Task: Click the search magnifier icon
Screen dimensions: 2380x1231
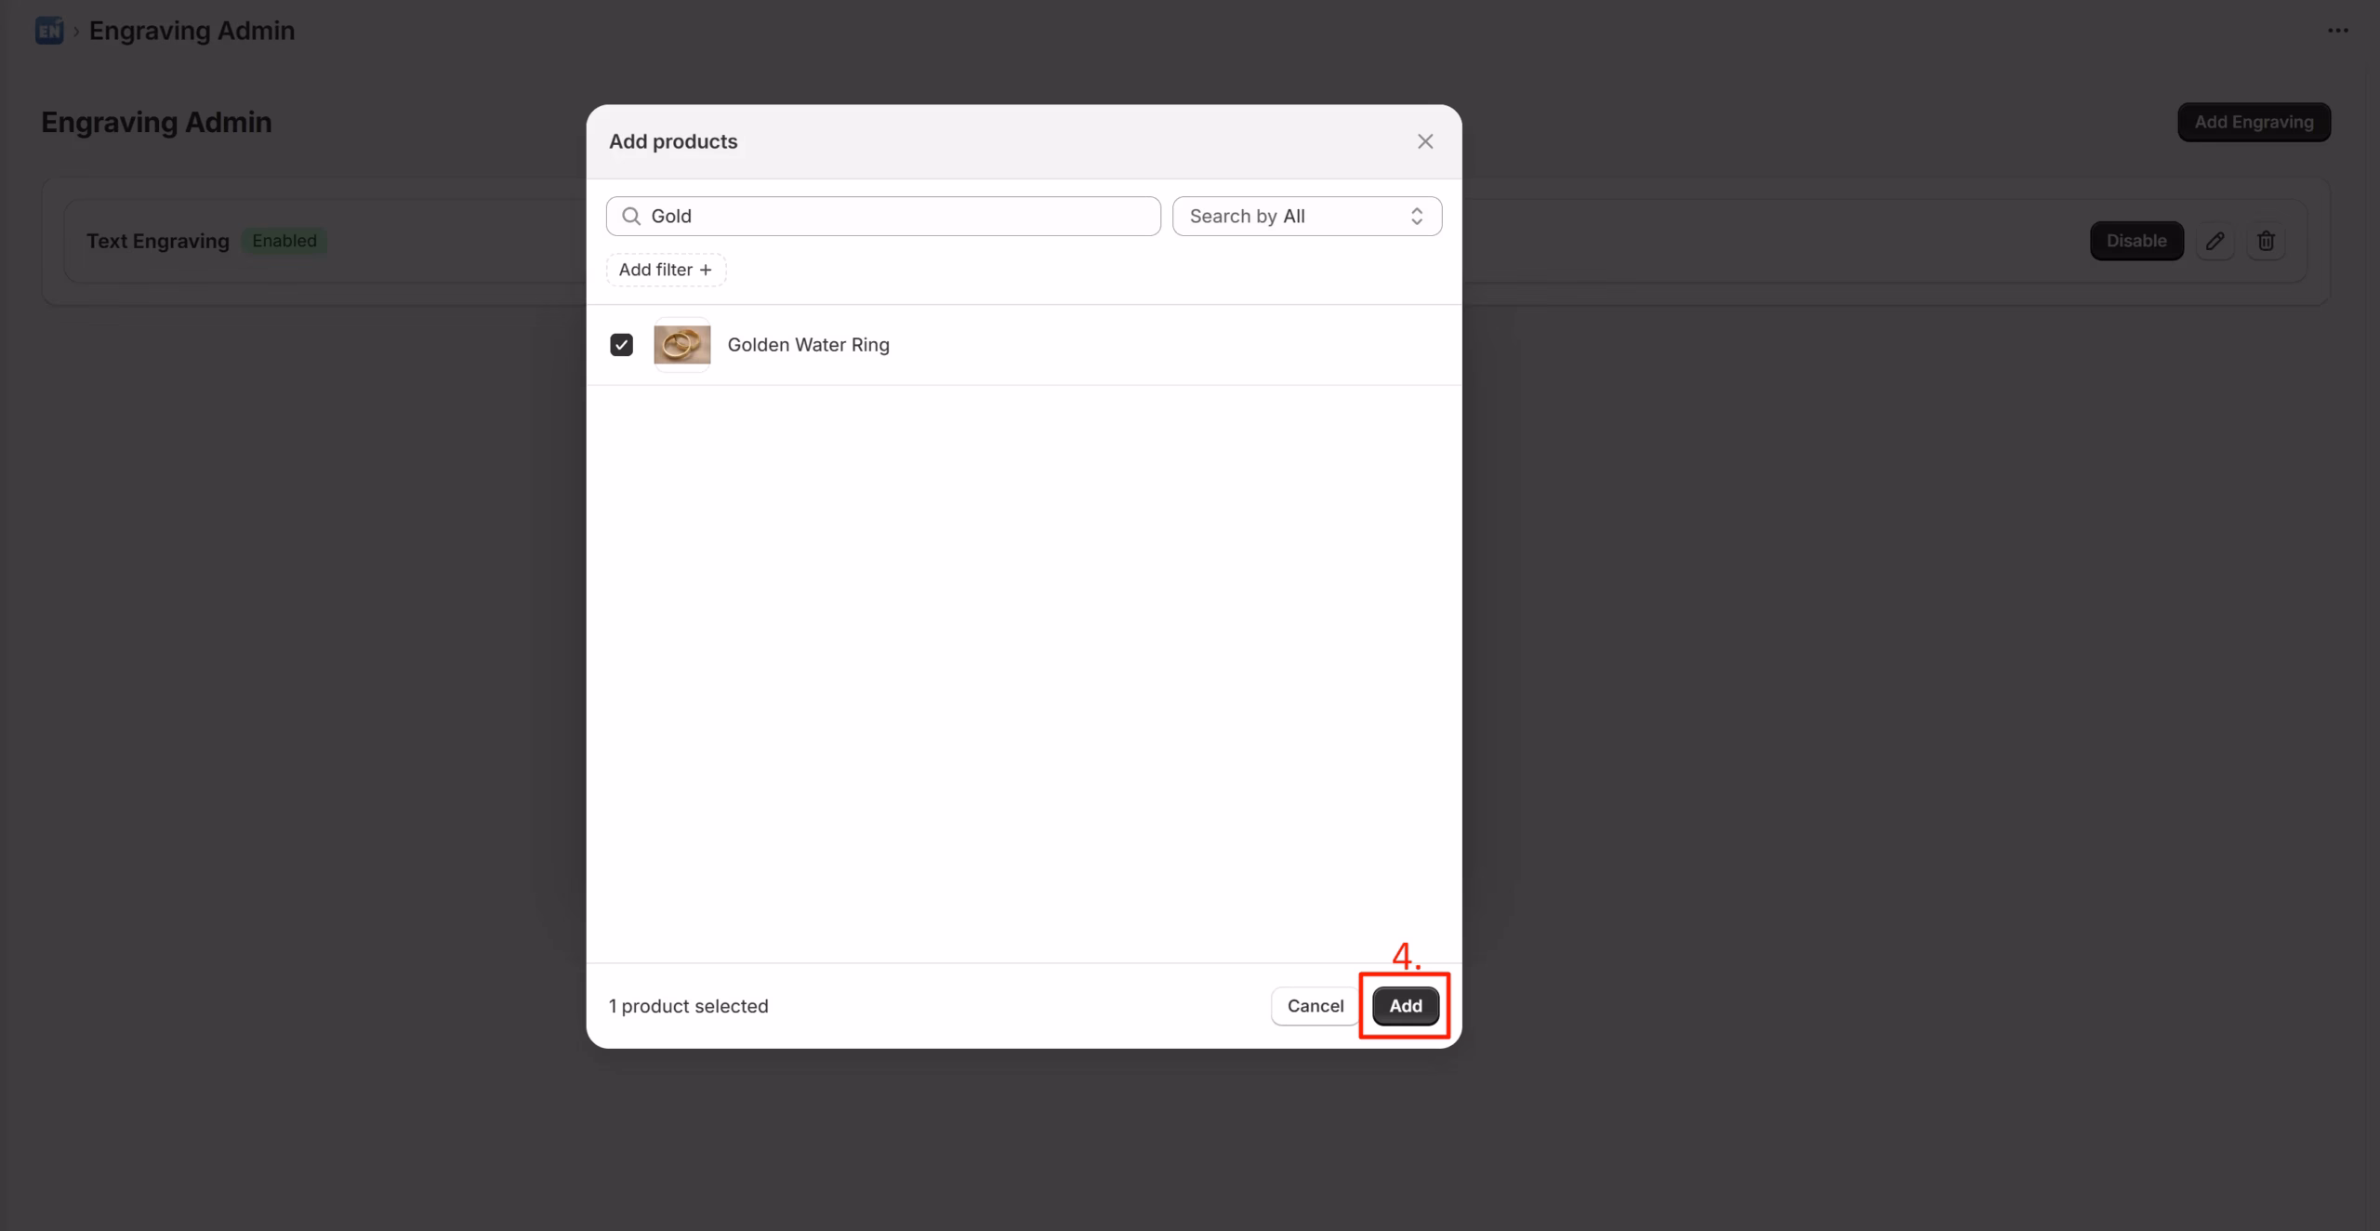Action: point(631,216)
